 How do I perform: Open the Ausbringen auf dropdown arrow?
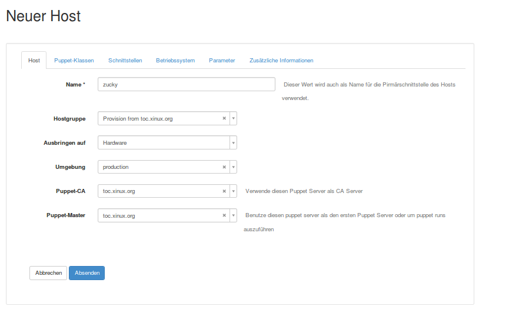pos(233,143)
